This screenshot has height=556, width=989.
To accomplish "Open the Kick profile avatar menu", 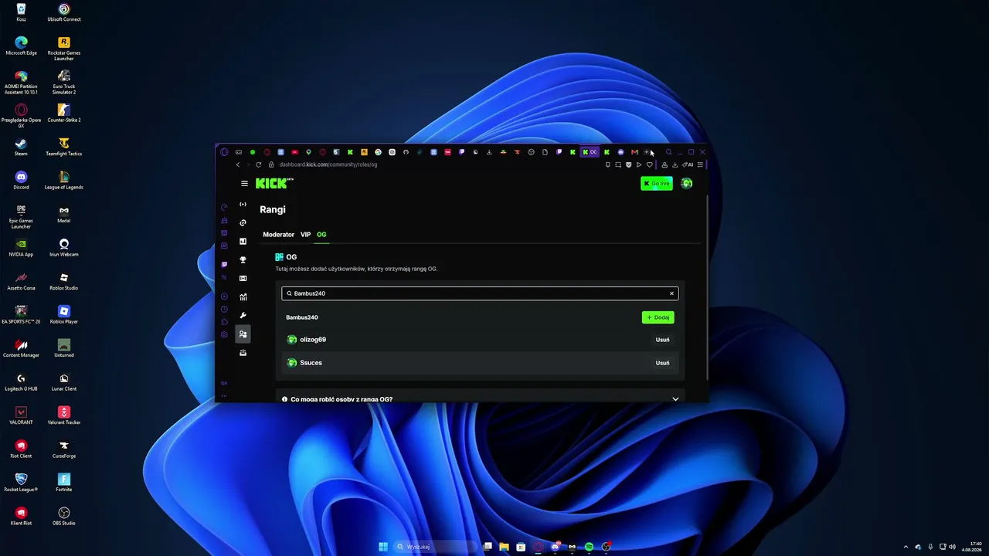I will click(x=686, y=183).
